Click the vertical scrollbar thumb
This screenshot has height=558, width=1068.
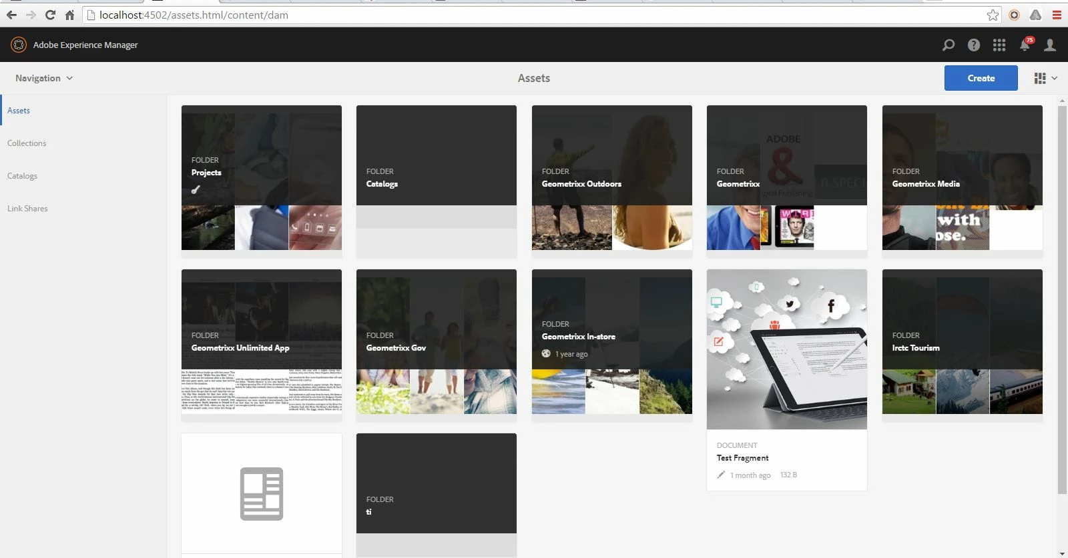[1062, 300]
